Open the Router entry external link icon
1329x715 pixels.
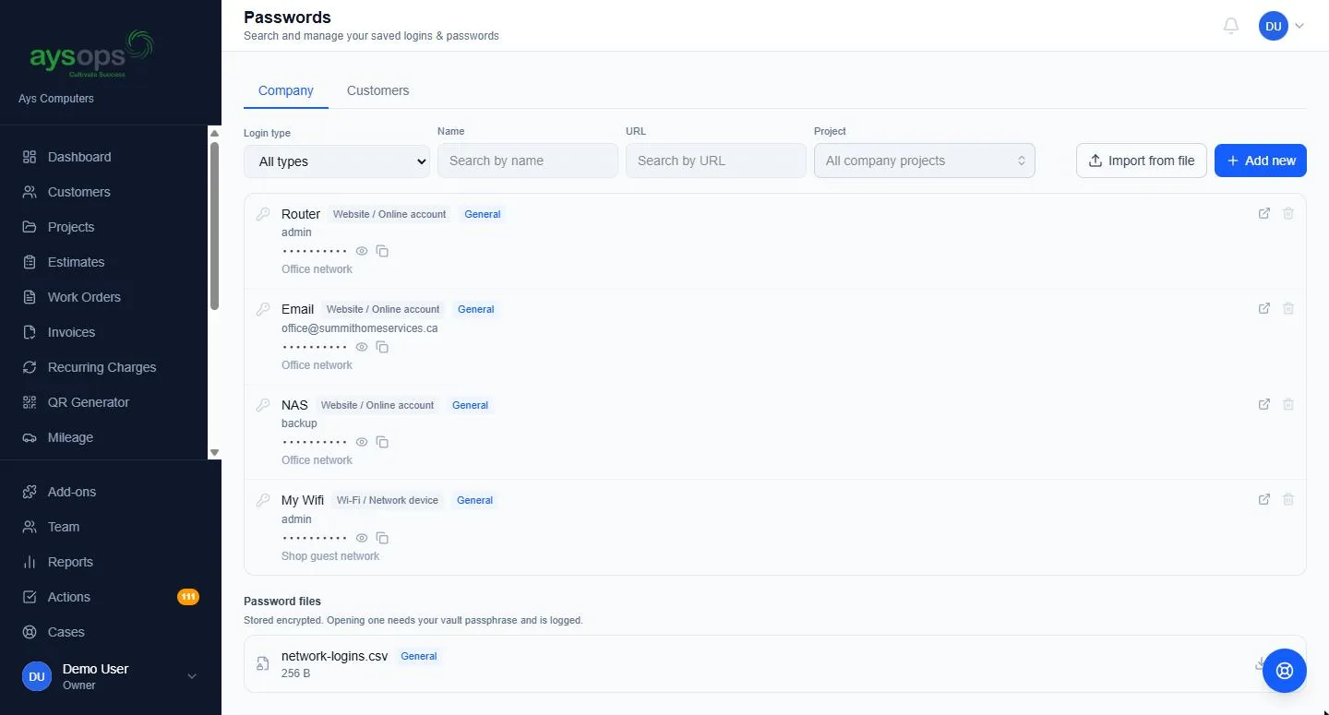1264,213
